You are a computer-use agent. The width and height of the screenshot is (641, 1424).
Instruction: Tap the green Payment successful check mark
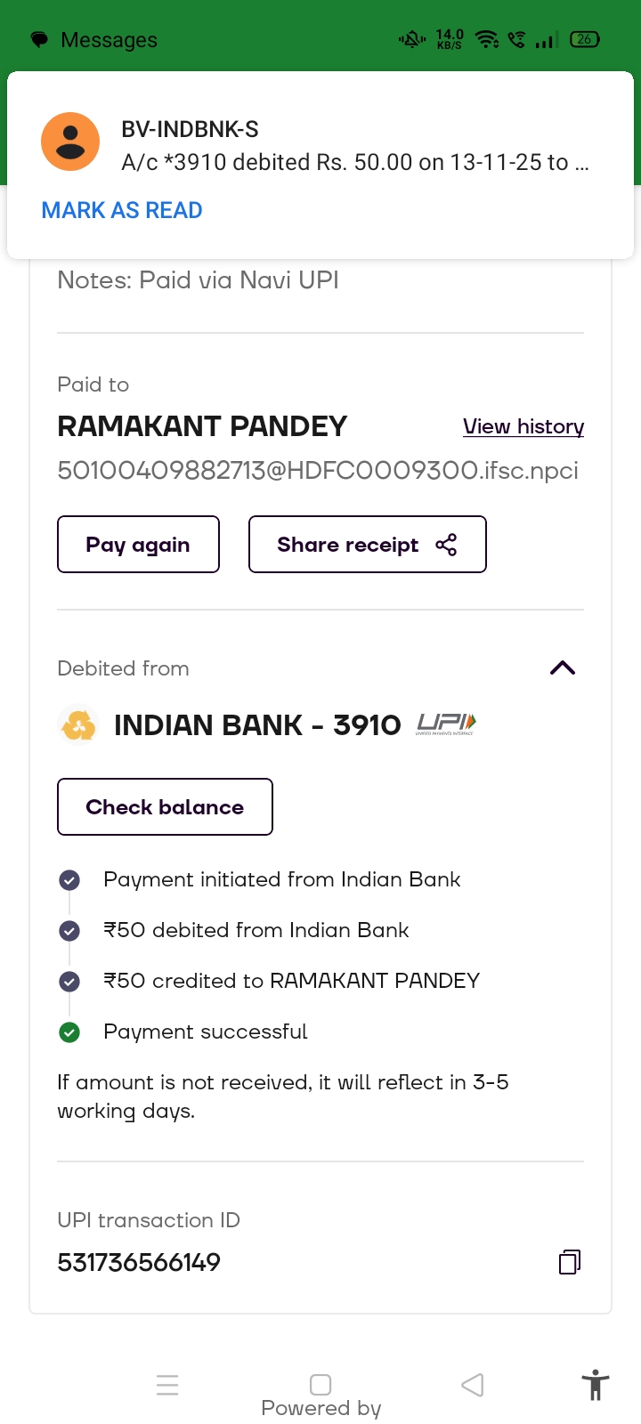[x=69, y=1032]
